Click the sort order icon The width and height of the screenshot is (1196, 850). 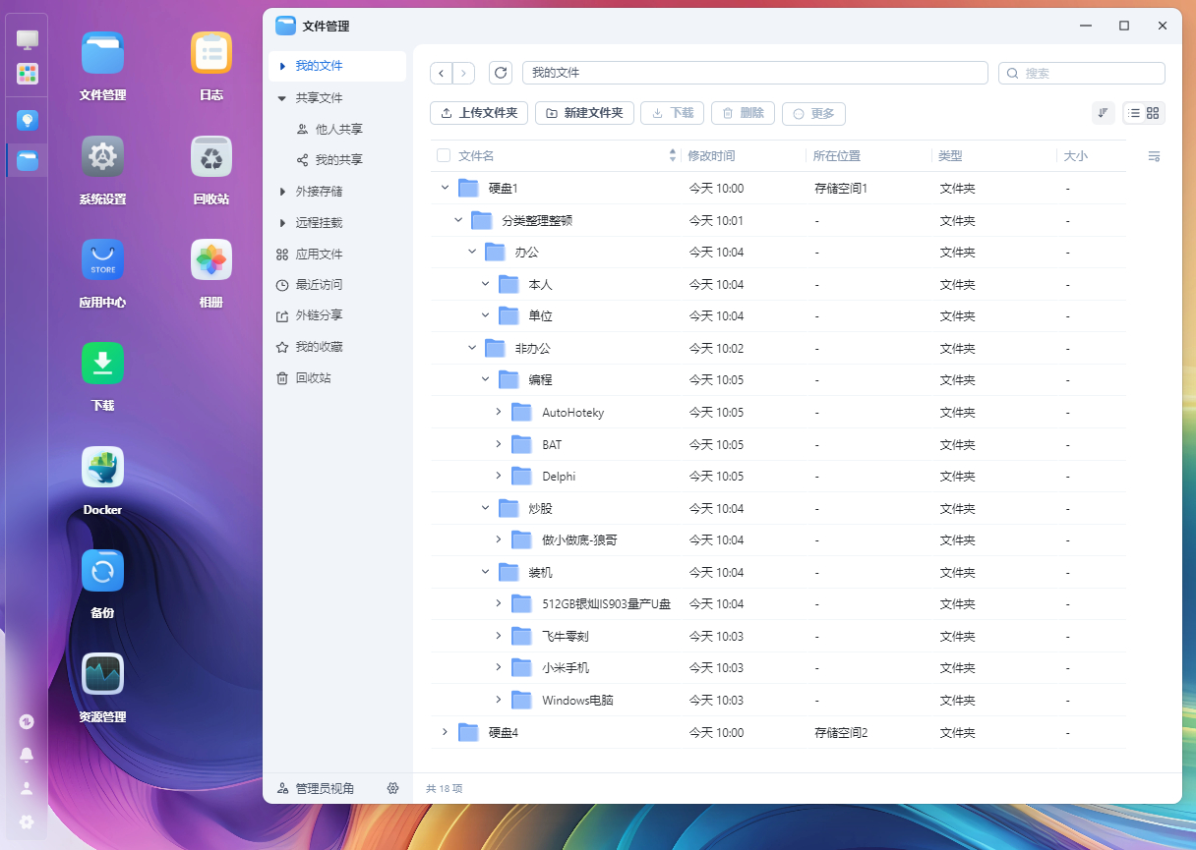point(1104,113)
